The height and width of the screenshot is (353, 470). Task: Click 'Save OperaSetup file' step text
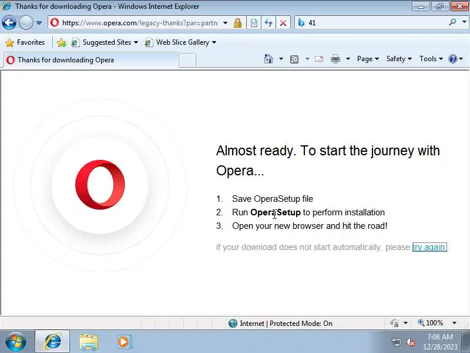[x=273, y=199]
